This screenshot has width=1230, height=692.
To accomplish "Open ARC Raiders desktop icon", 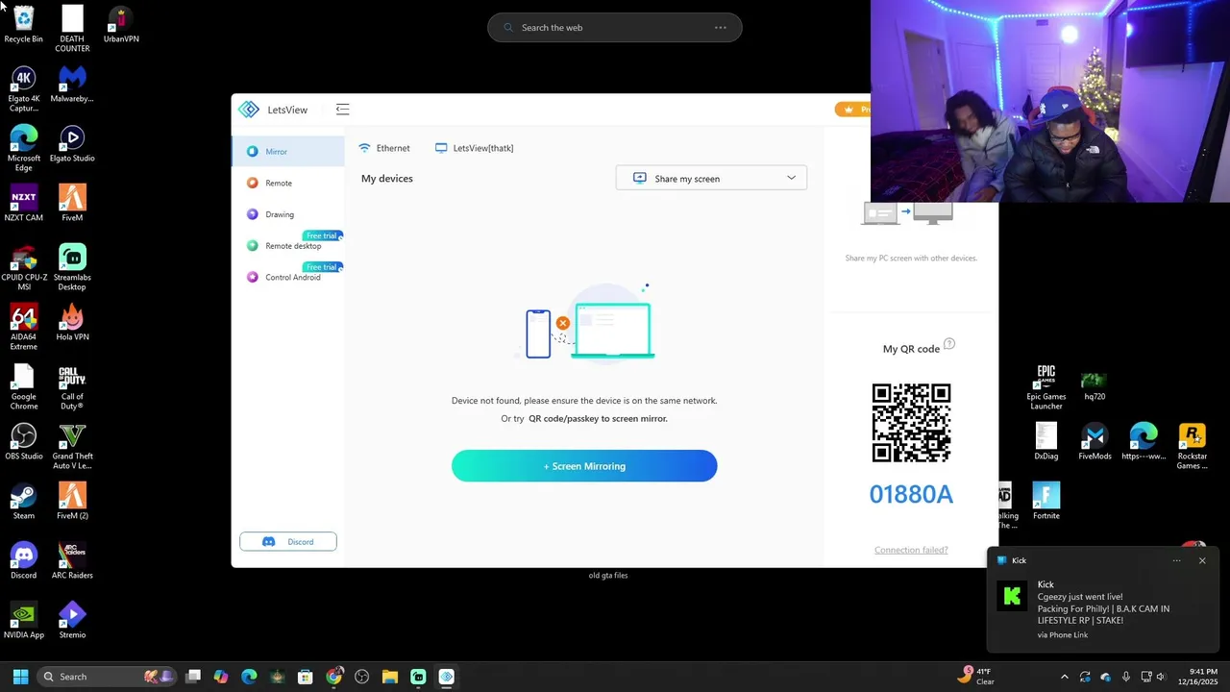I will [x=72, y=560].
